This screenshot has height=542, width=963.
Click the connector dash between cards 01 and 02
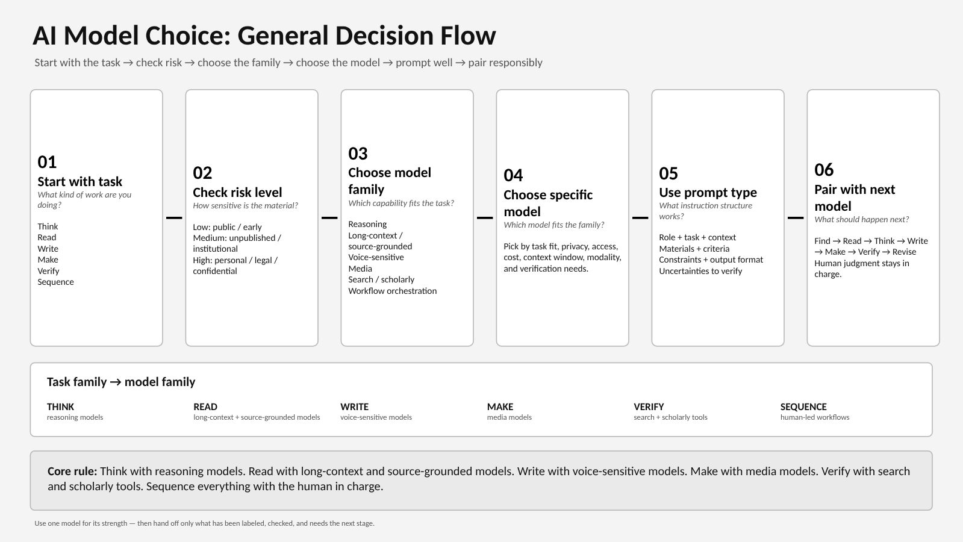tap(174, 217)
